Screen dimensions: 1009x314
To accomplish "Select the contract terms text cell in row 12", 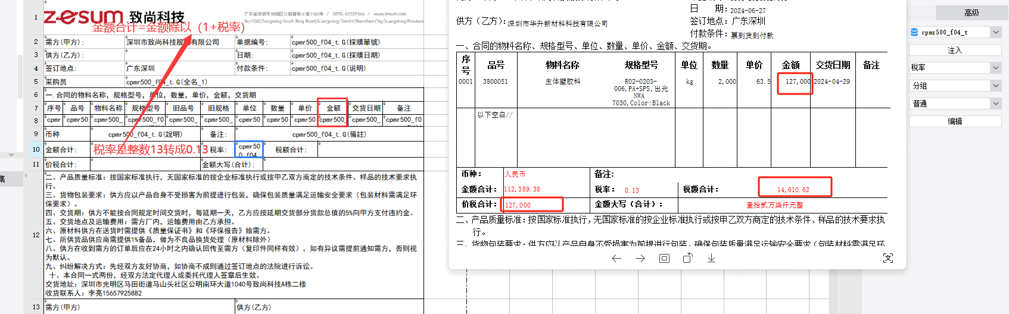I will [233, 235].
